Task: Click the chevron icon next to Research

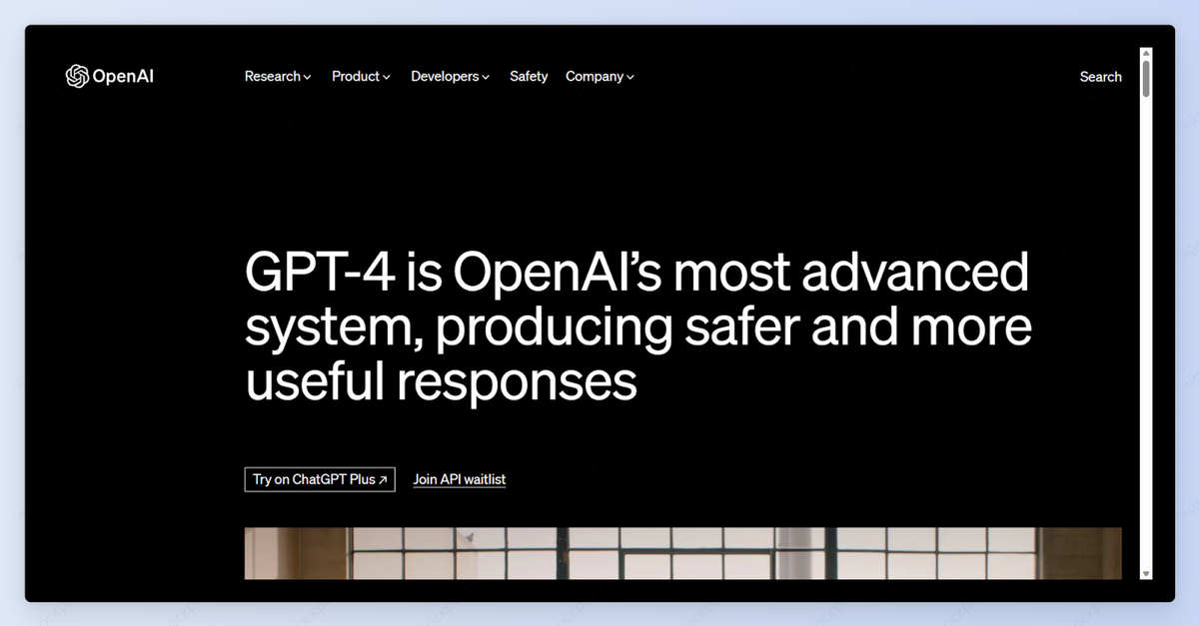Action: 307,77
